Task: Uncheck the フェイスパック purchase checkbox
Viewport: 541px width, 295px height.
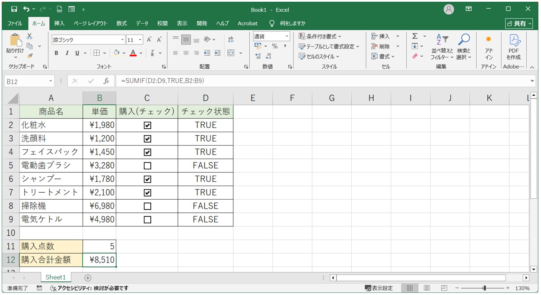Action: (x=147, y=152)
